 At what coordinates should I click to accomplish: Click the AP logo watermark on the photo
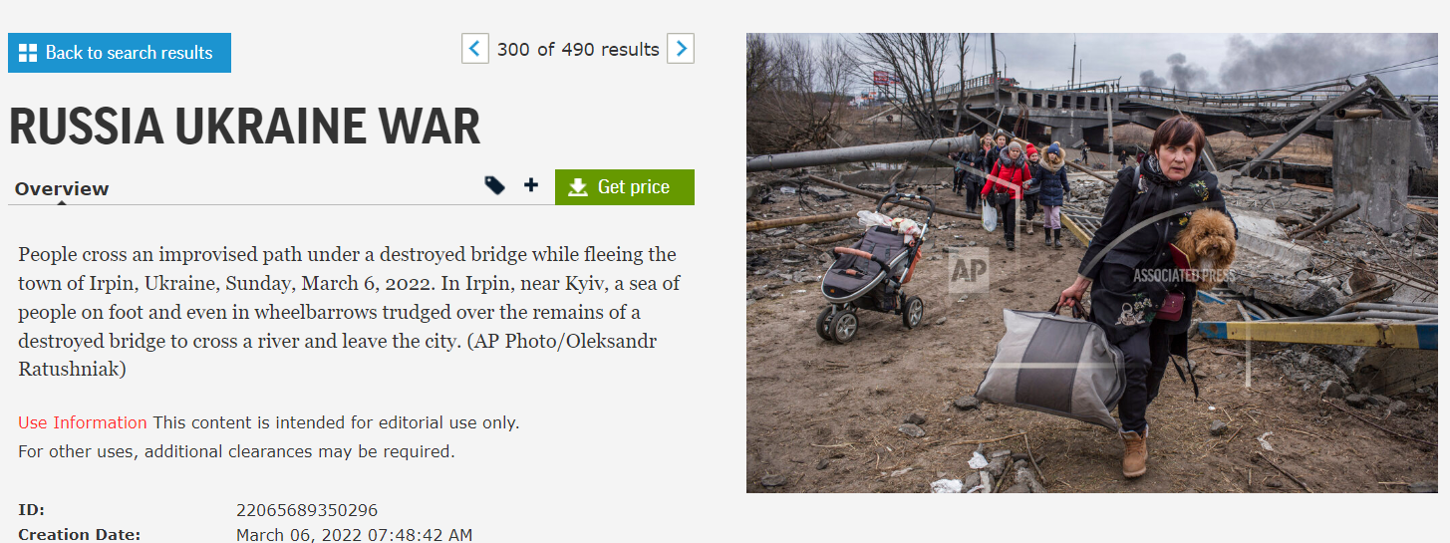pos(969,269)
